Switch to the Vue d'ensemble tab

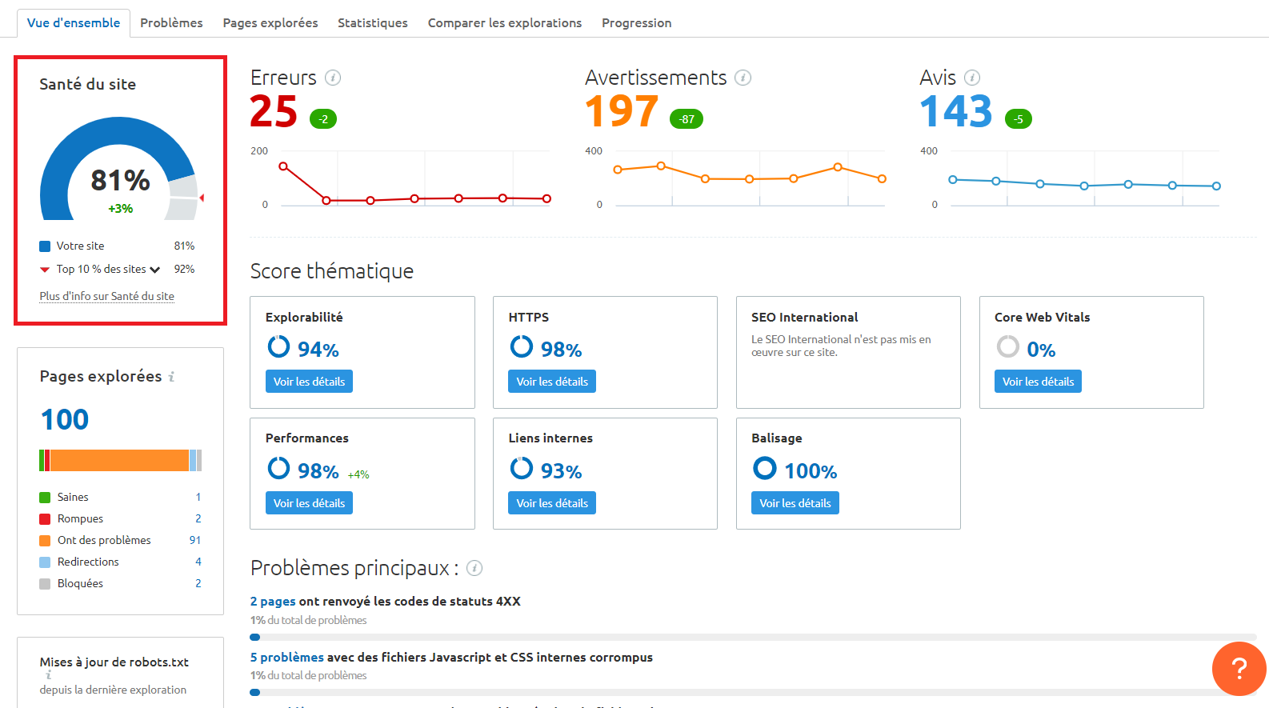[x=74, y=23]
